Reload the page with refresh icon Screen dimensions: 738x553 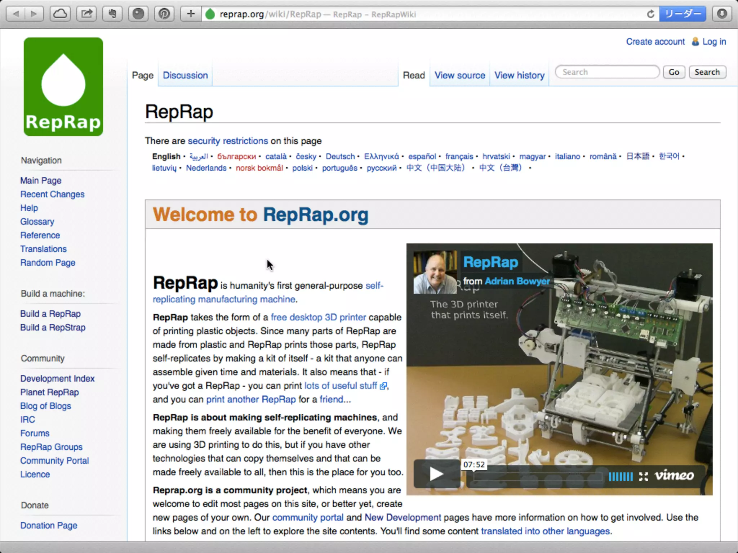[650, 14]
